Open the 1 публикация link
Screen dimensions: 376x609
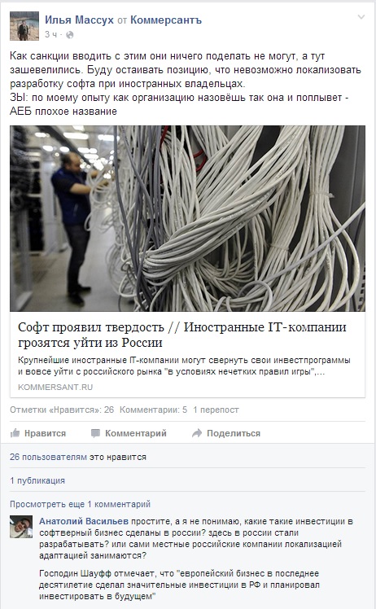[x=37, y=480]
